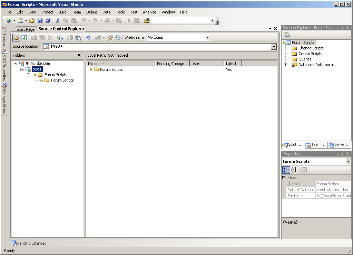Click the Add New Item toolbar icon
Viewport: 353px width, 255px height.
point(20,20)
